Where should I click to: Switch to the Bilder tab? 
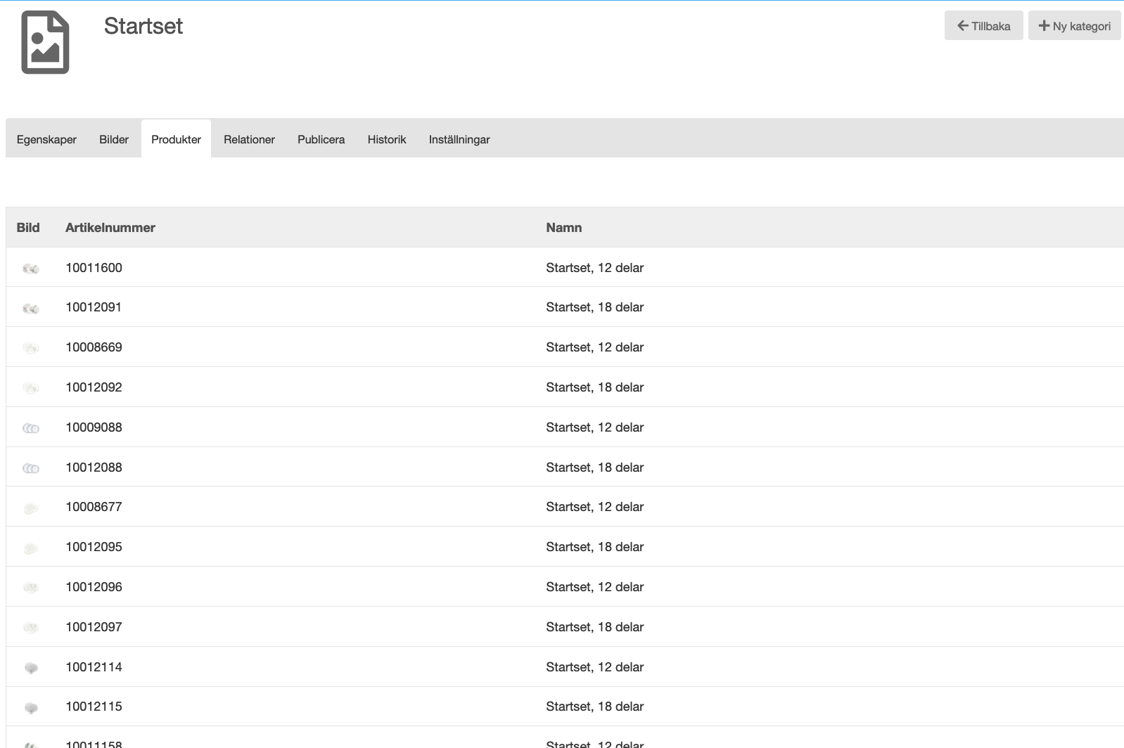114,139
